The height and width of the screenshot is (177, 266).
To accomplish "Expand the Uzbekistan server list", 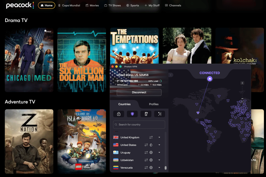I will (159, 160).
